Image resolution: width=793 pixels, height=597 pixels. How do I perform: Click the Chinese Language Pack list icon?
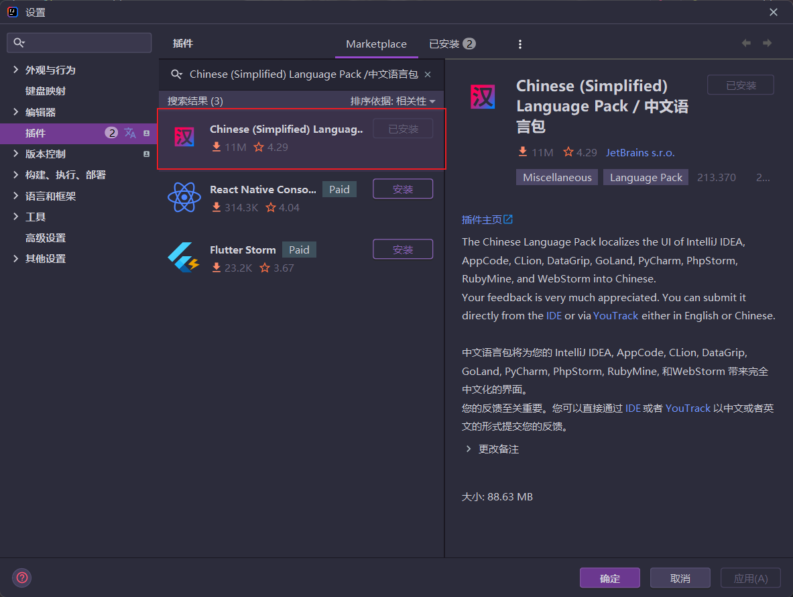pyautogui.click(x=184, y=137)
